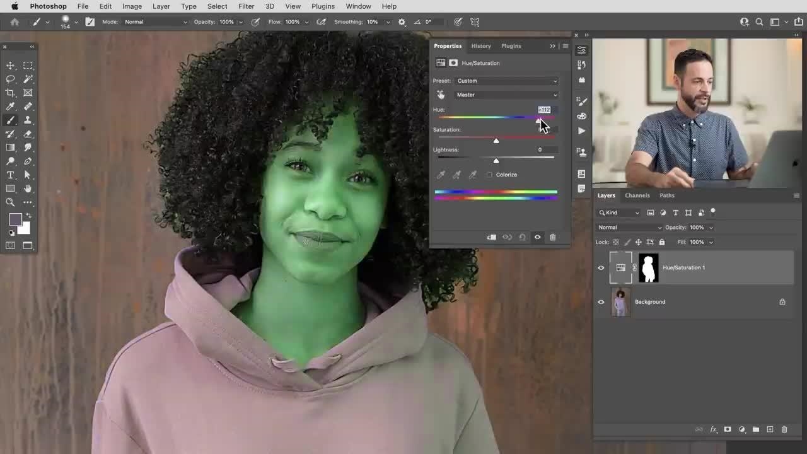Select the Zoom tool
This screenshot has height=454, width=807.
(x=10, y=202)
